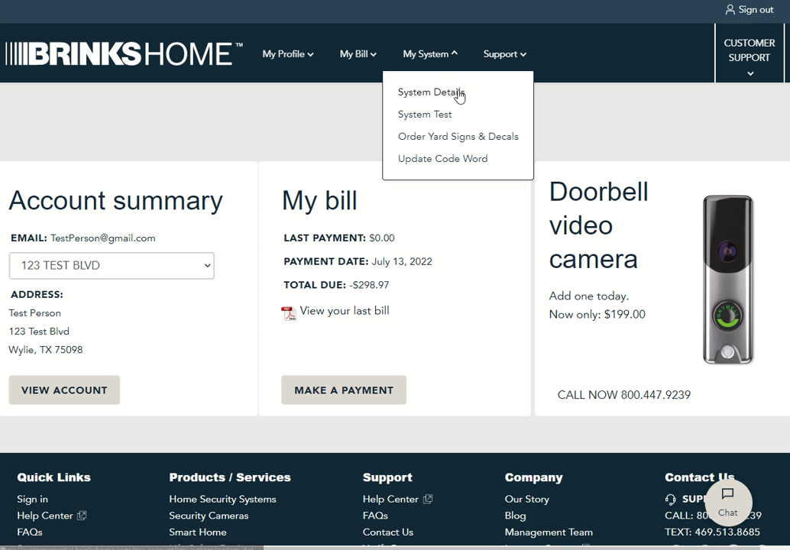Open the FAQs link under Support
The width and height of the screenshot is (790, 550).
[x=375, y=516]
